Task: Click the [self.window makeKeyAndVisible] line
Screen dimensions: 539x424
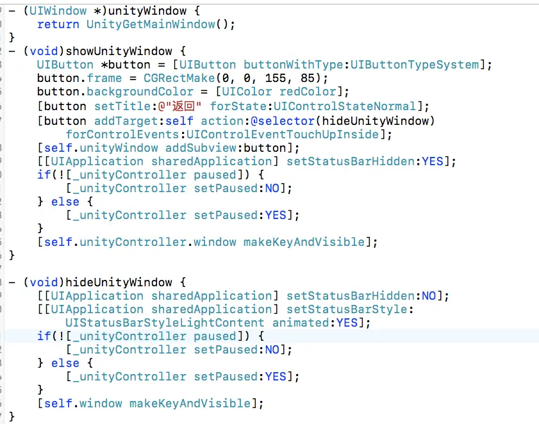Action: (x=150, y=404)
